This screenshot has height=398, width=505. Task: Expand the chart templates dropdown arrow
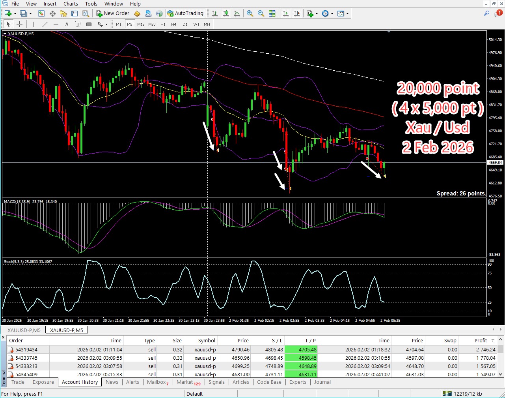coord(347,14)
